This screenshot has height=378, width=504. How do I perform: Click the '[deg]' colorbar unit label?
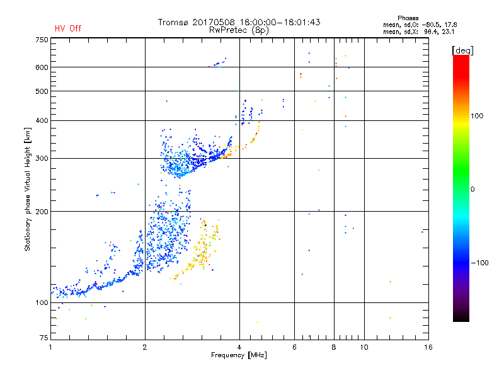462,50
